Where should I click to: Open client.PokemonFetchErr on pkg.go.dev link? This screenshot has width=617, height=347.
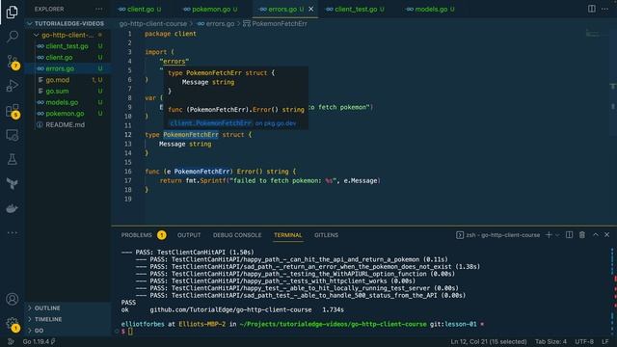233,123
